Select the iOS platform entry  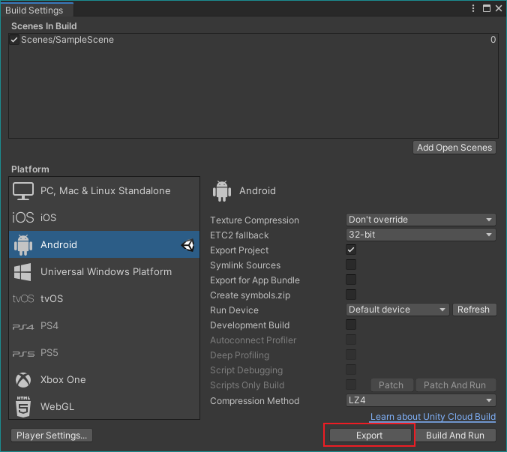coord(104,217)
